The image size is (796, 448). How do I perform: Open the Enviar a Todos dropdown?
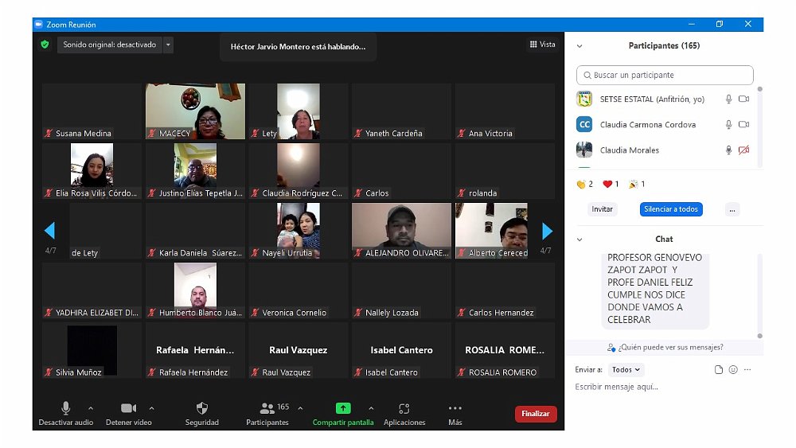point(626,370)
